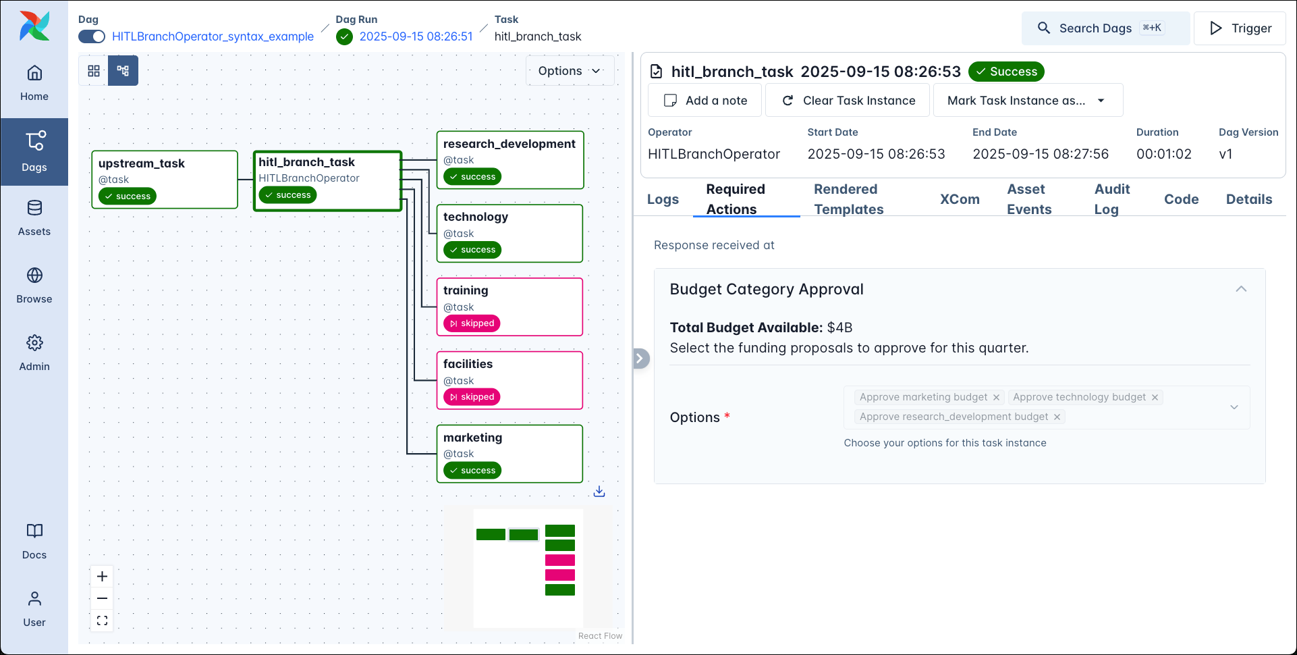Click the Browse icon in the sidebar
Viewport: 1297px width, 655px height.
pos(34,284)
